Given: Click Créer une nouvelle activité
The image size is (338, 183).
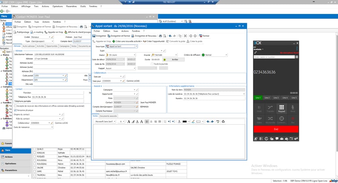Looking at the screenshot, I should pos(127,41).
